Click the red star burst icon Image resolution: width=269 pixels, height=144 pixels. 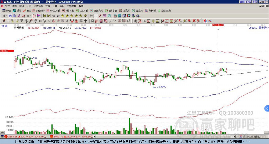click(x=58, y=21)
